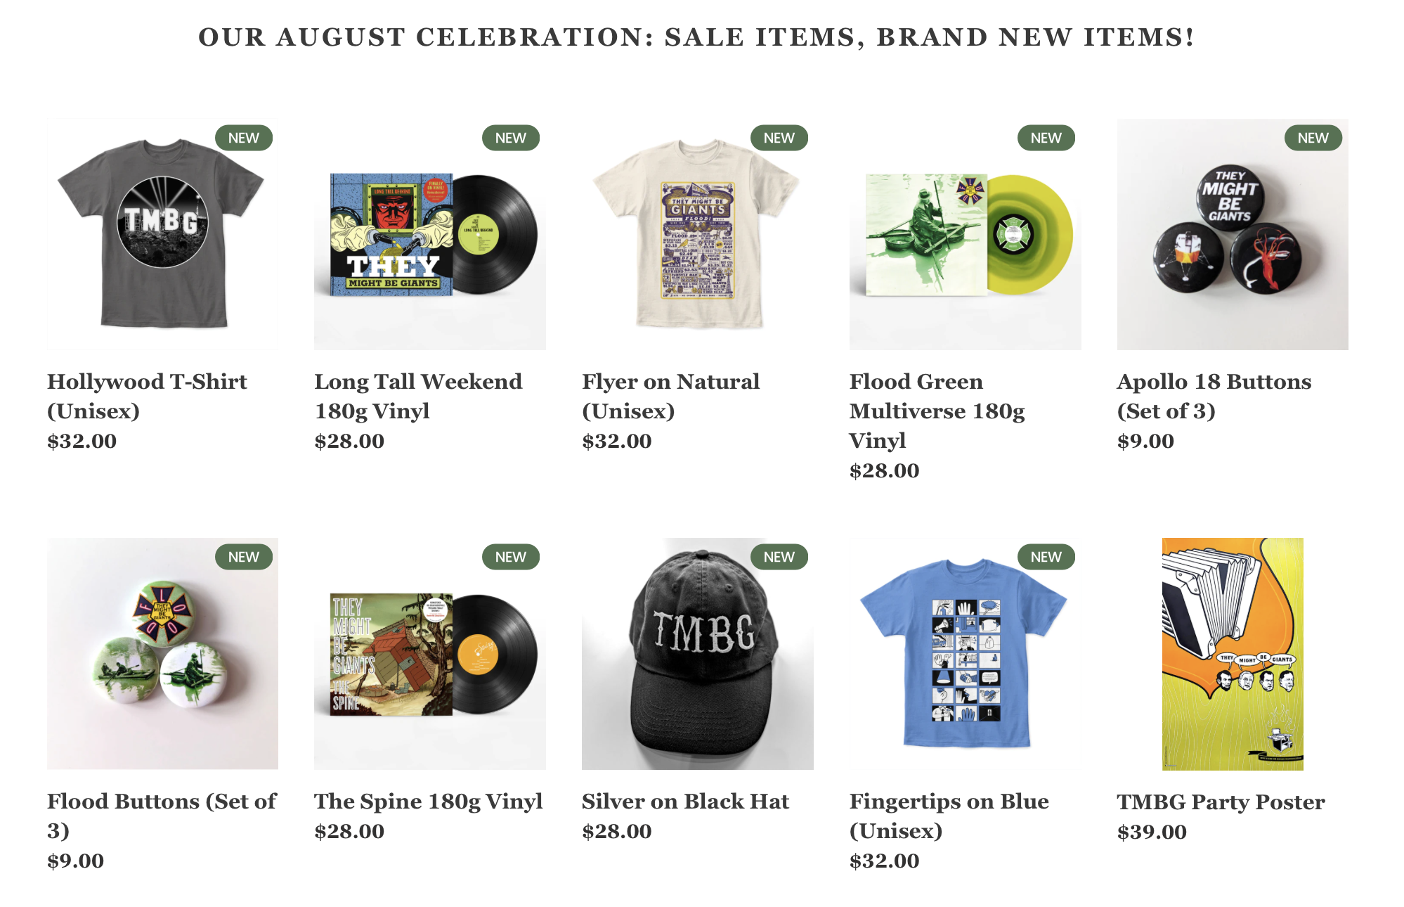Click the Fingertips on Blue shirt image

pyautogui.click(x=965, y=653)
